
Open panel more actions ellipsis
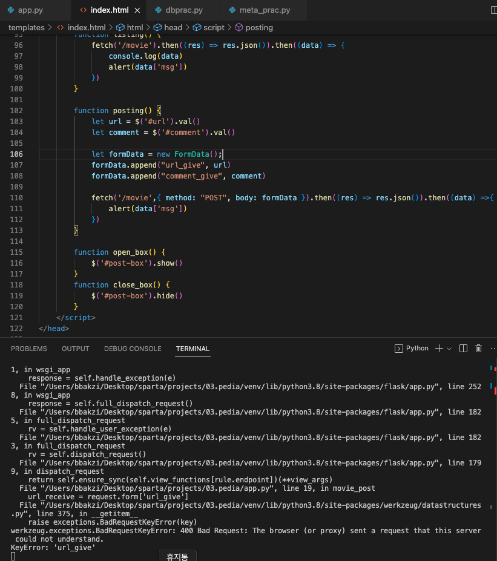(493, 349)
